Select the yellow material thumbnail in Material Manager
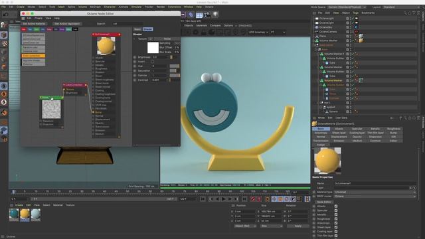 (25, 214)
